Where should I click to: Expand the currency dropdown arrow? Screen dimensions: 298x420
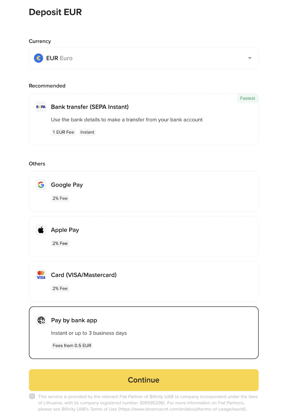click(250, 58)
